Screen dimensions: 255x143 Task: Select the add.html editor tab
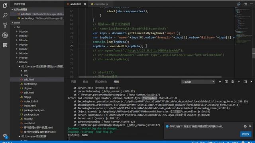click(x=75, y=4)
